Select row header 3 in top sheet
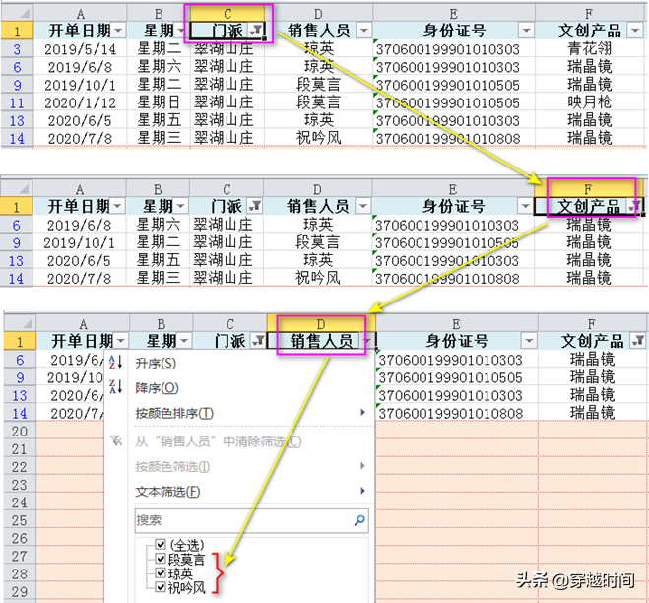 tap(17, 49)
